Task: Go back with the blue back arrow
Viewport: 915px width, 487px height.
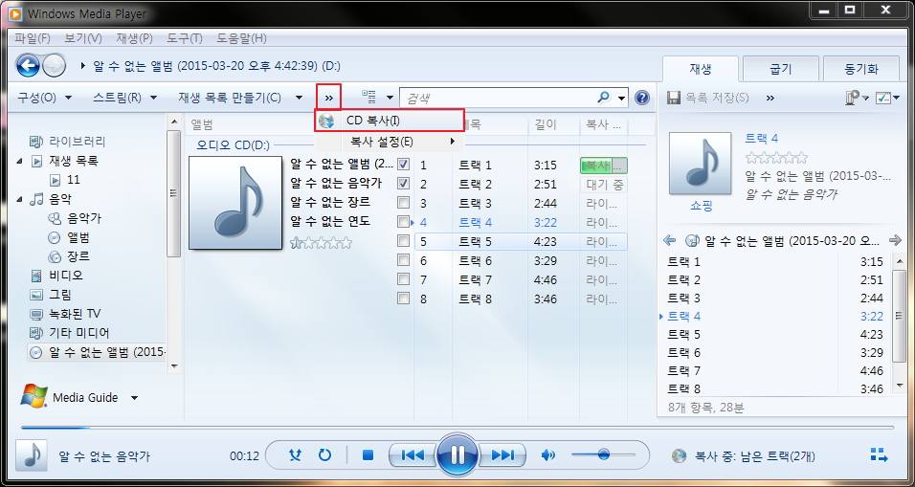Action: [x=27, y=65]
